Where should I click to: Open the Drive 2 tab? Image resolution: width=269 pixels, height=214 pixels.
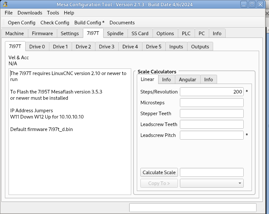84,46
